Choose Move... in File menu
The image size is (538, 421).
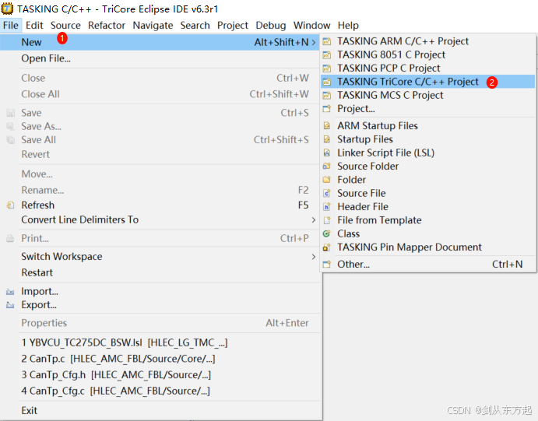(x=160, y=174)
